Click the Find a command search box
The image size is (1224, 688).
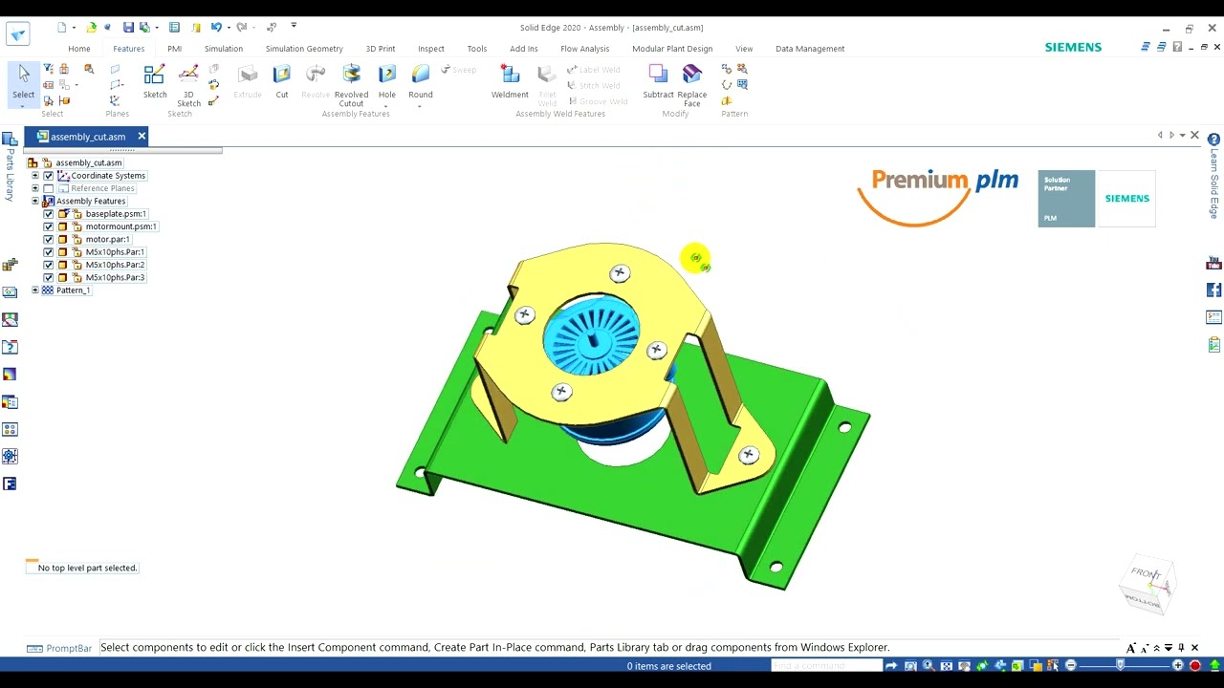point(826,666)
